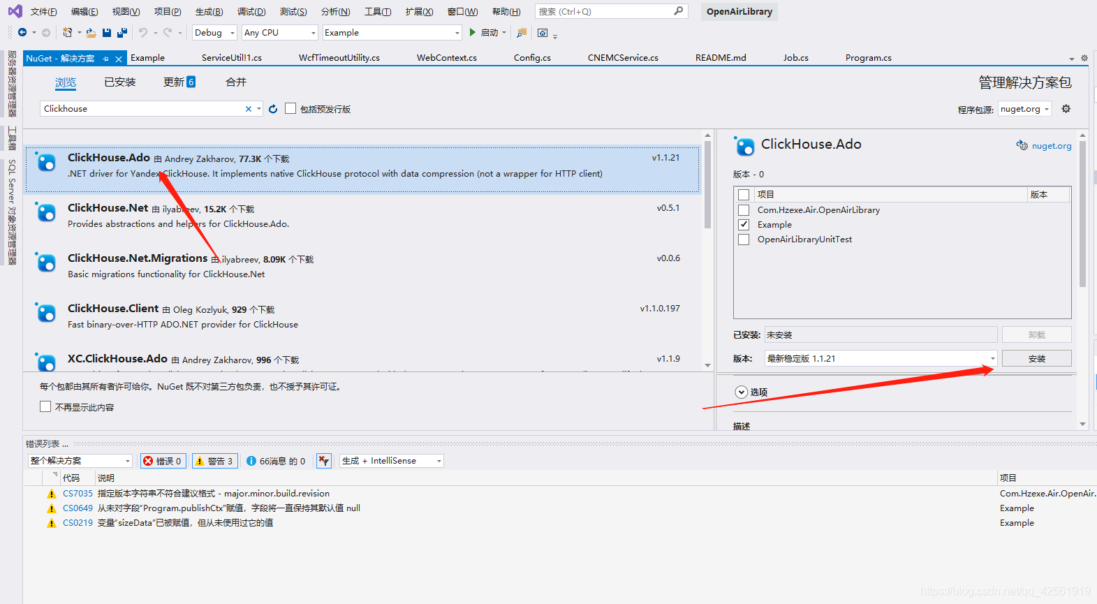The height and width of the screenshot is (604, 1097).
Task: Toggle the warnings filter button
Action: coord(214,461)
